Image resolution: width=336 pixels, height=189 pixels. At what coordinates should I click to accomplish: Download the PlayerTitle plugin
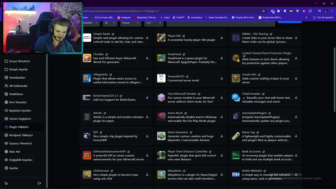point(222,38)
